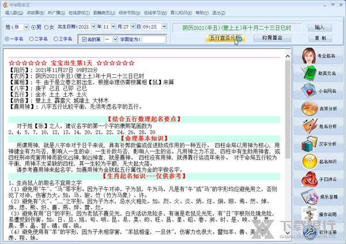Click the stroke count list starting with 2
The image size is (346, 244).
click(82, 132)
